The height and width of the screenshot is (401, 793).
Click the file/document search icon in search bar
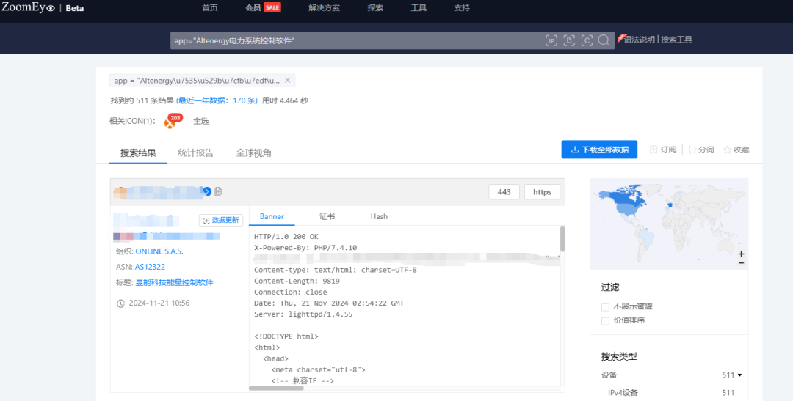point(569,40)
